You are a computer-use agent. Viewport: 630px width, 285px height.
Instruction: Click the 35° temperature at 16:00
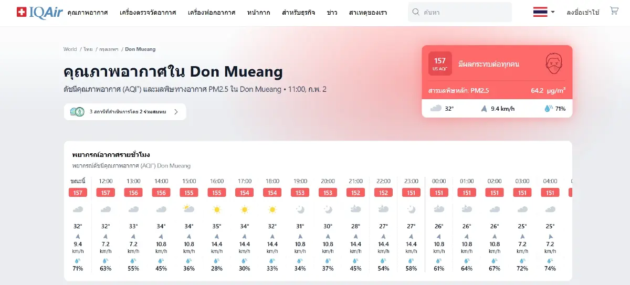pyautogui.click(x=216, y=226)
